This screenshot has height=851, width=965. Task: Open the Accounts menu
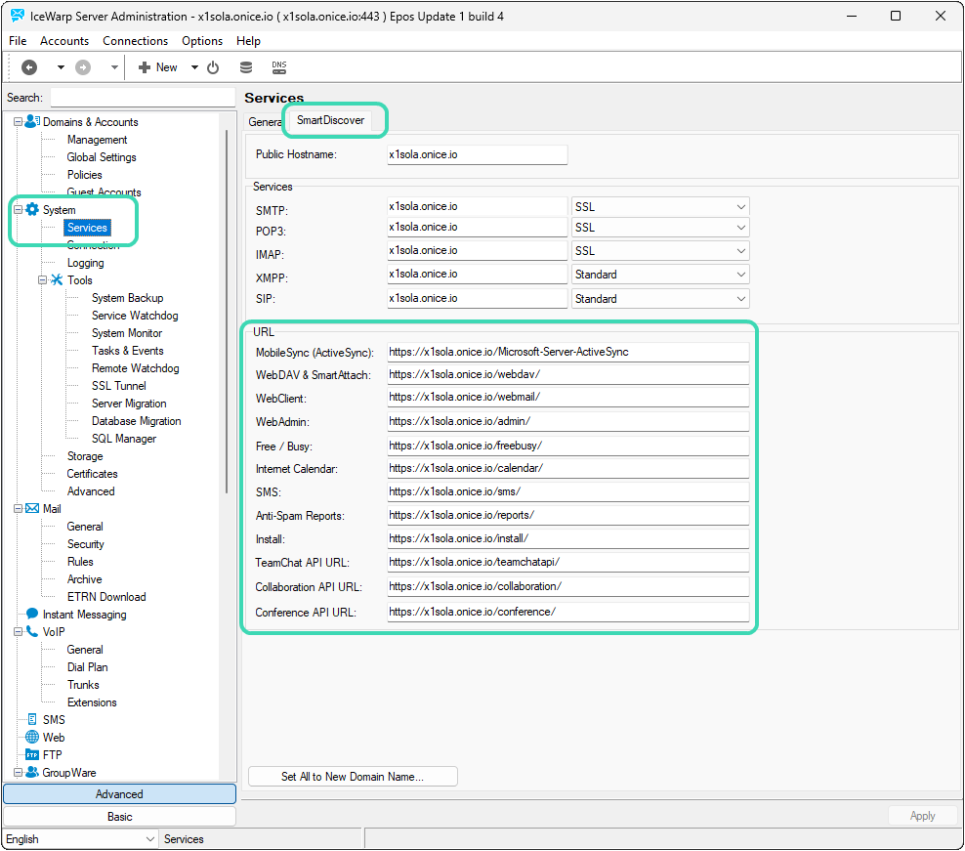pyautogui.click(x=64, y=41)
